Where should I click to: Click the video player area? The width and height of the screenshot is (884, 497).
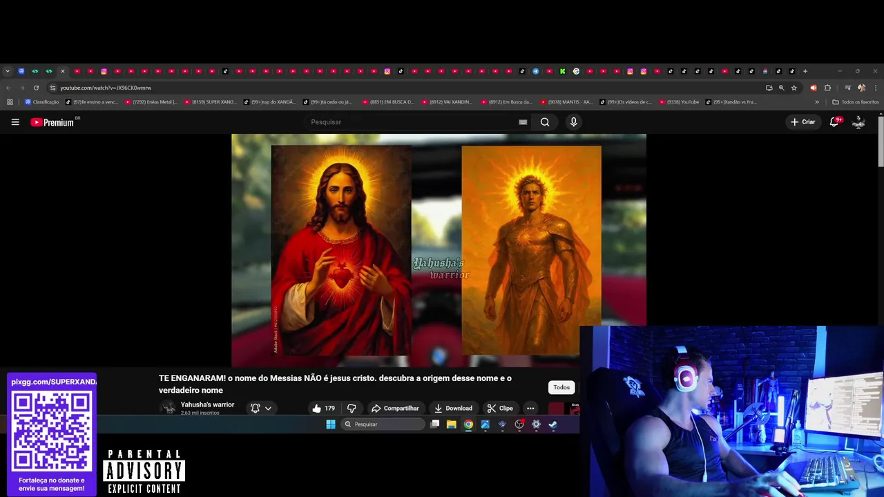coord(439,251)
